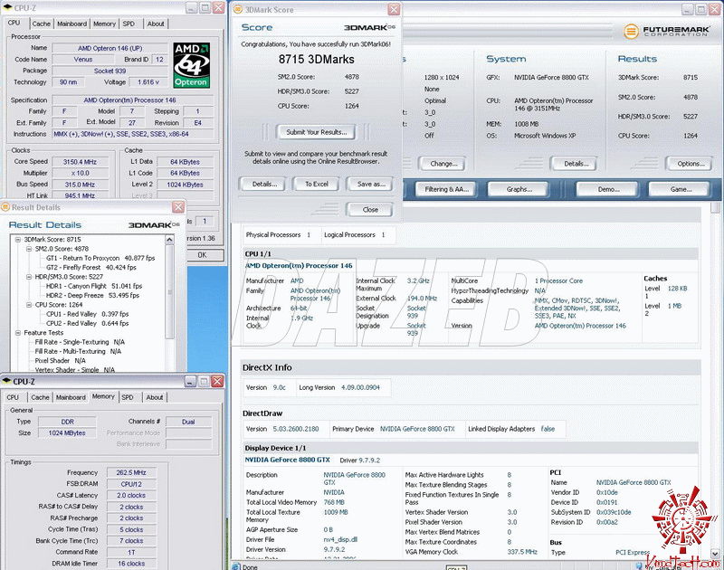The image size is (724, 570).
Task: Click the memory Type DDR field
Action: pos(67,422)
